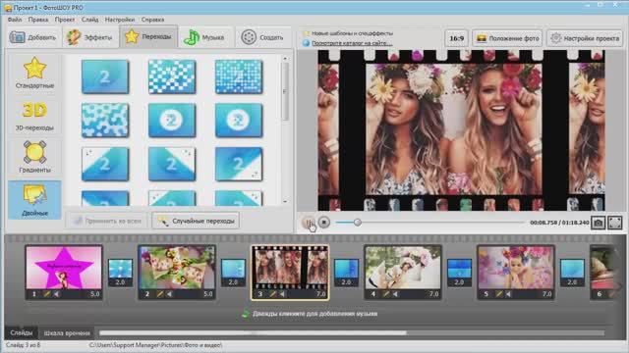Open the Слайд menu

(x=89, y=20)
